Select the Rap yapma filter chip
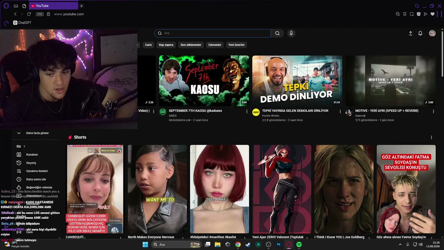This screenshot has height=250, width=444. click(x=166, y=45)
